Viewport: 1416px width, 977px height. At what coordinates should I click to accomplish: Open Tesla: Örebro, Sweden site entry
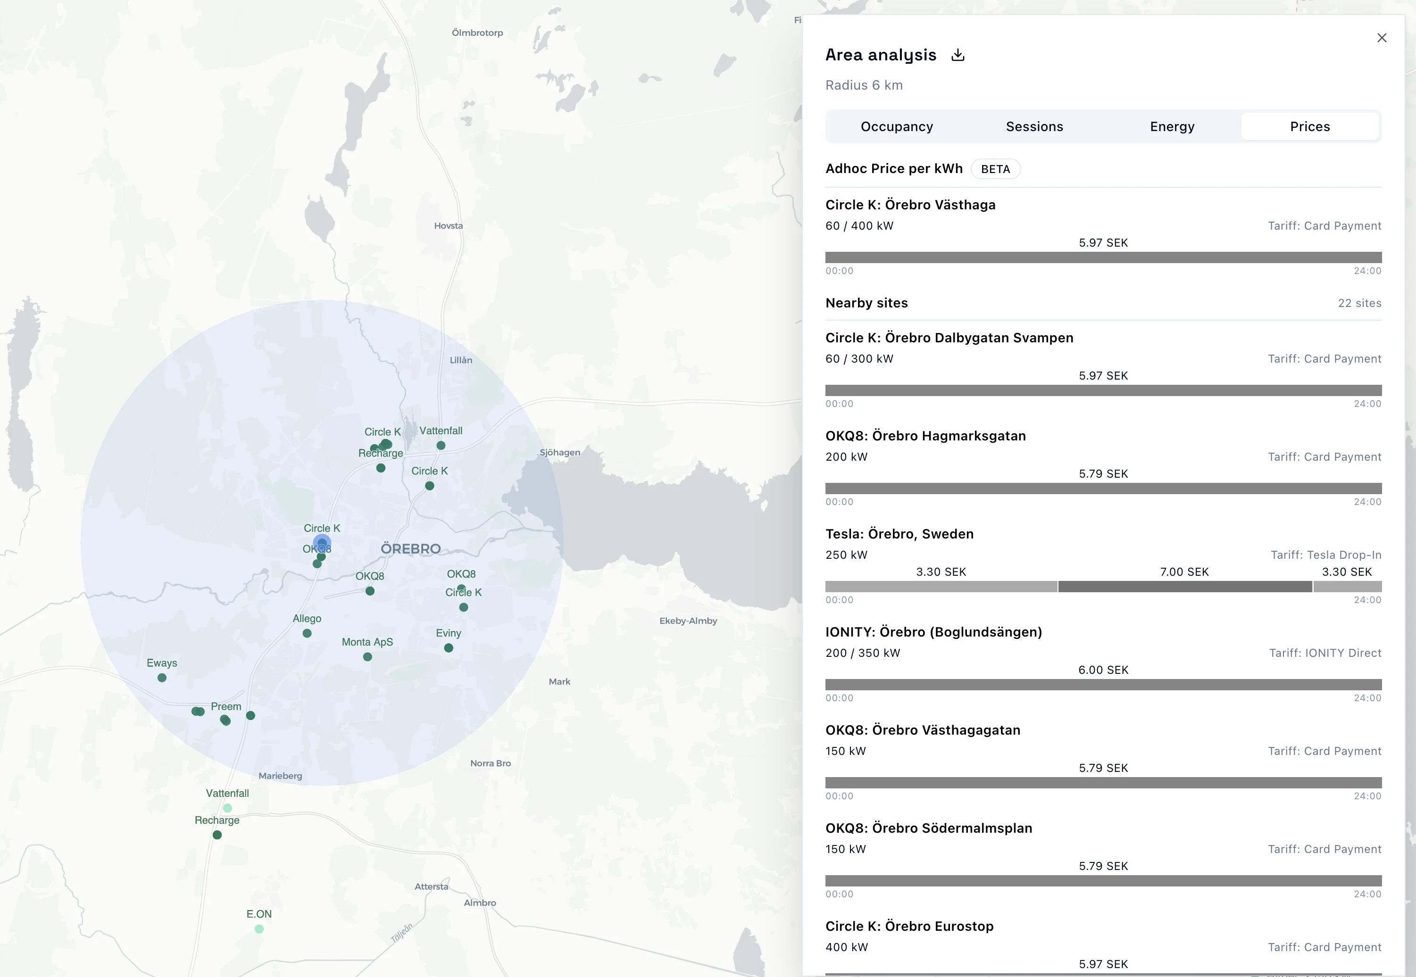(x=900, y=534)
